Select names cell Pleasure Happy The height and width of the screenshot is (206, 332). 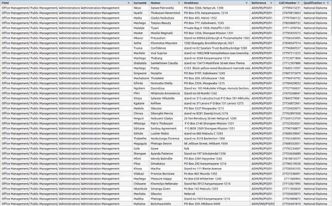(x=166, y=178)
